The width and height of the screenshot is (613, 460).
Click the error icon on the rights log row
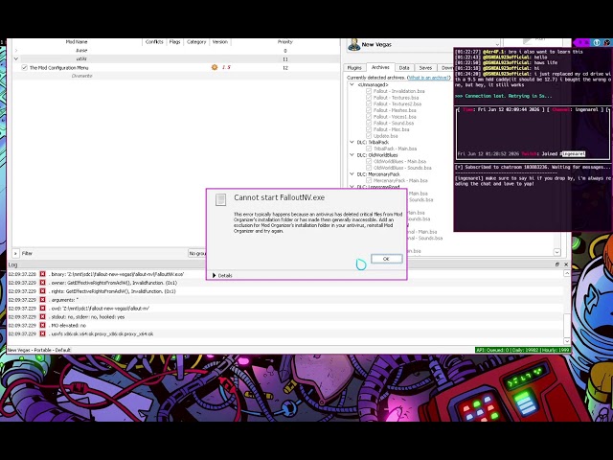[x=42, y=291]
